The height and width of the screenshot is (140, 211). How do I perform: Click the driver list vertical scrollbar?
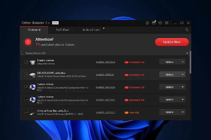(x=190, y=62)
